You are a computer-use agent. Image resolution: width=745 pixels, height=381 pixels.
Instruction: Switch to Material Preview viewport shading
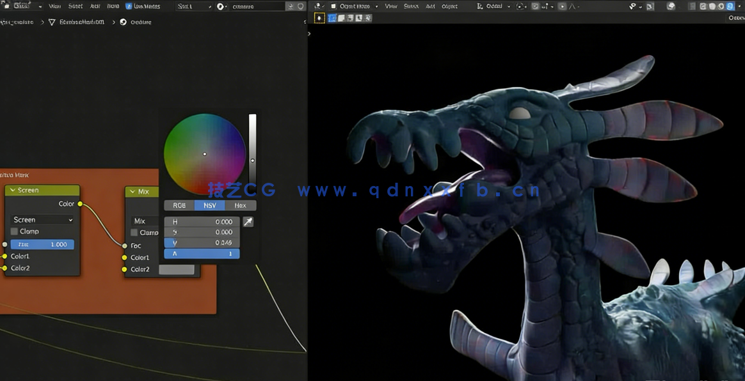(x=721, y=6)
